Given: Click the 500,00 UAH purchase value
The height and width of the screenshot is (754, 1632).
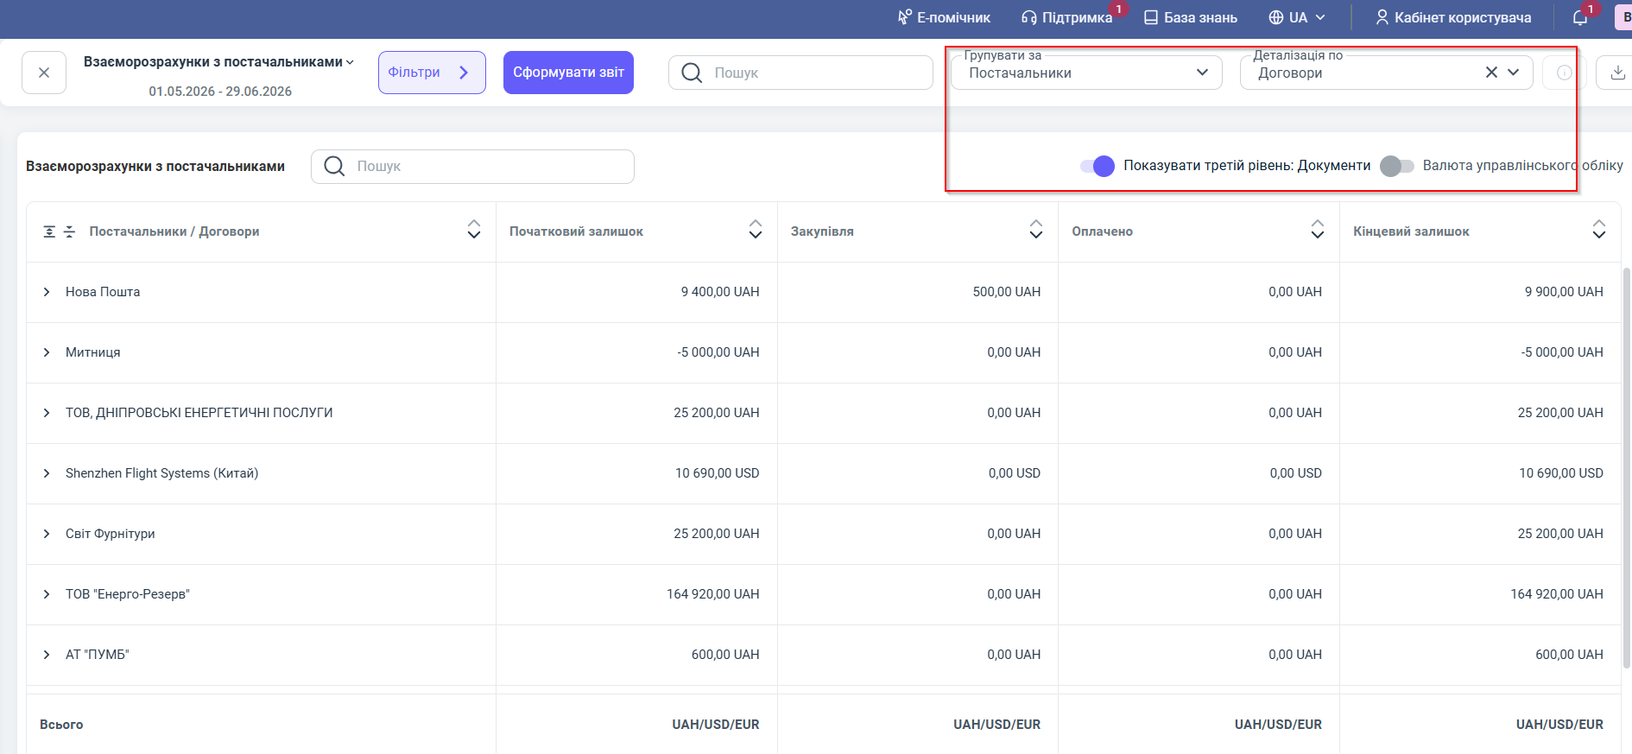Looking at the screenshot, I should [x=1007, y=292].
